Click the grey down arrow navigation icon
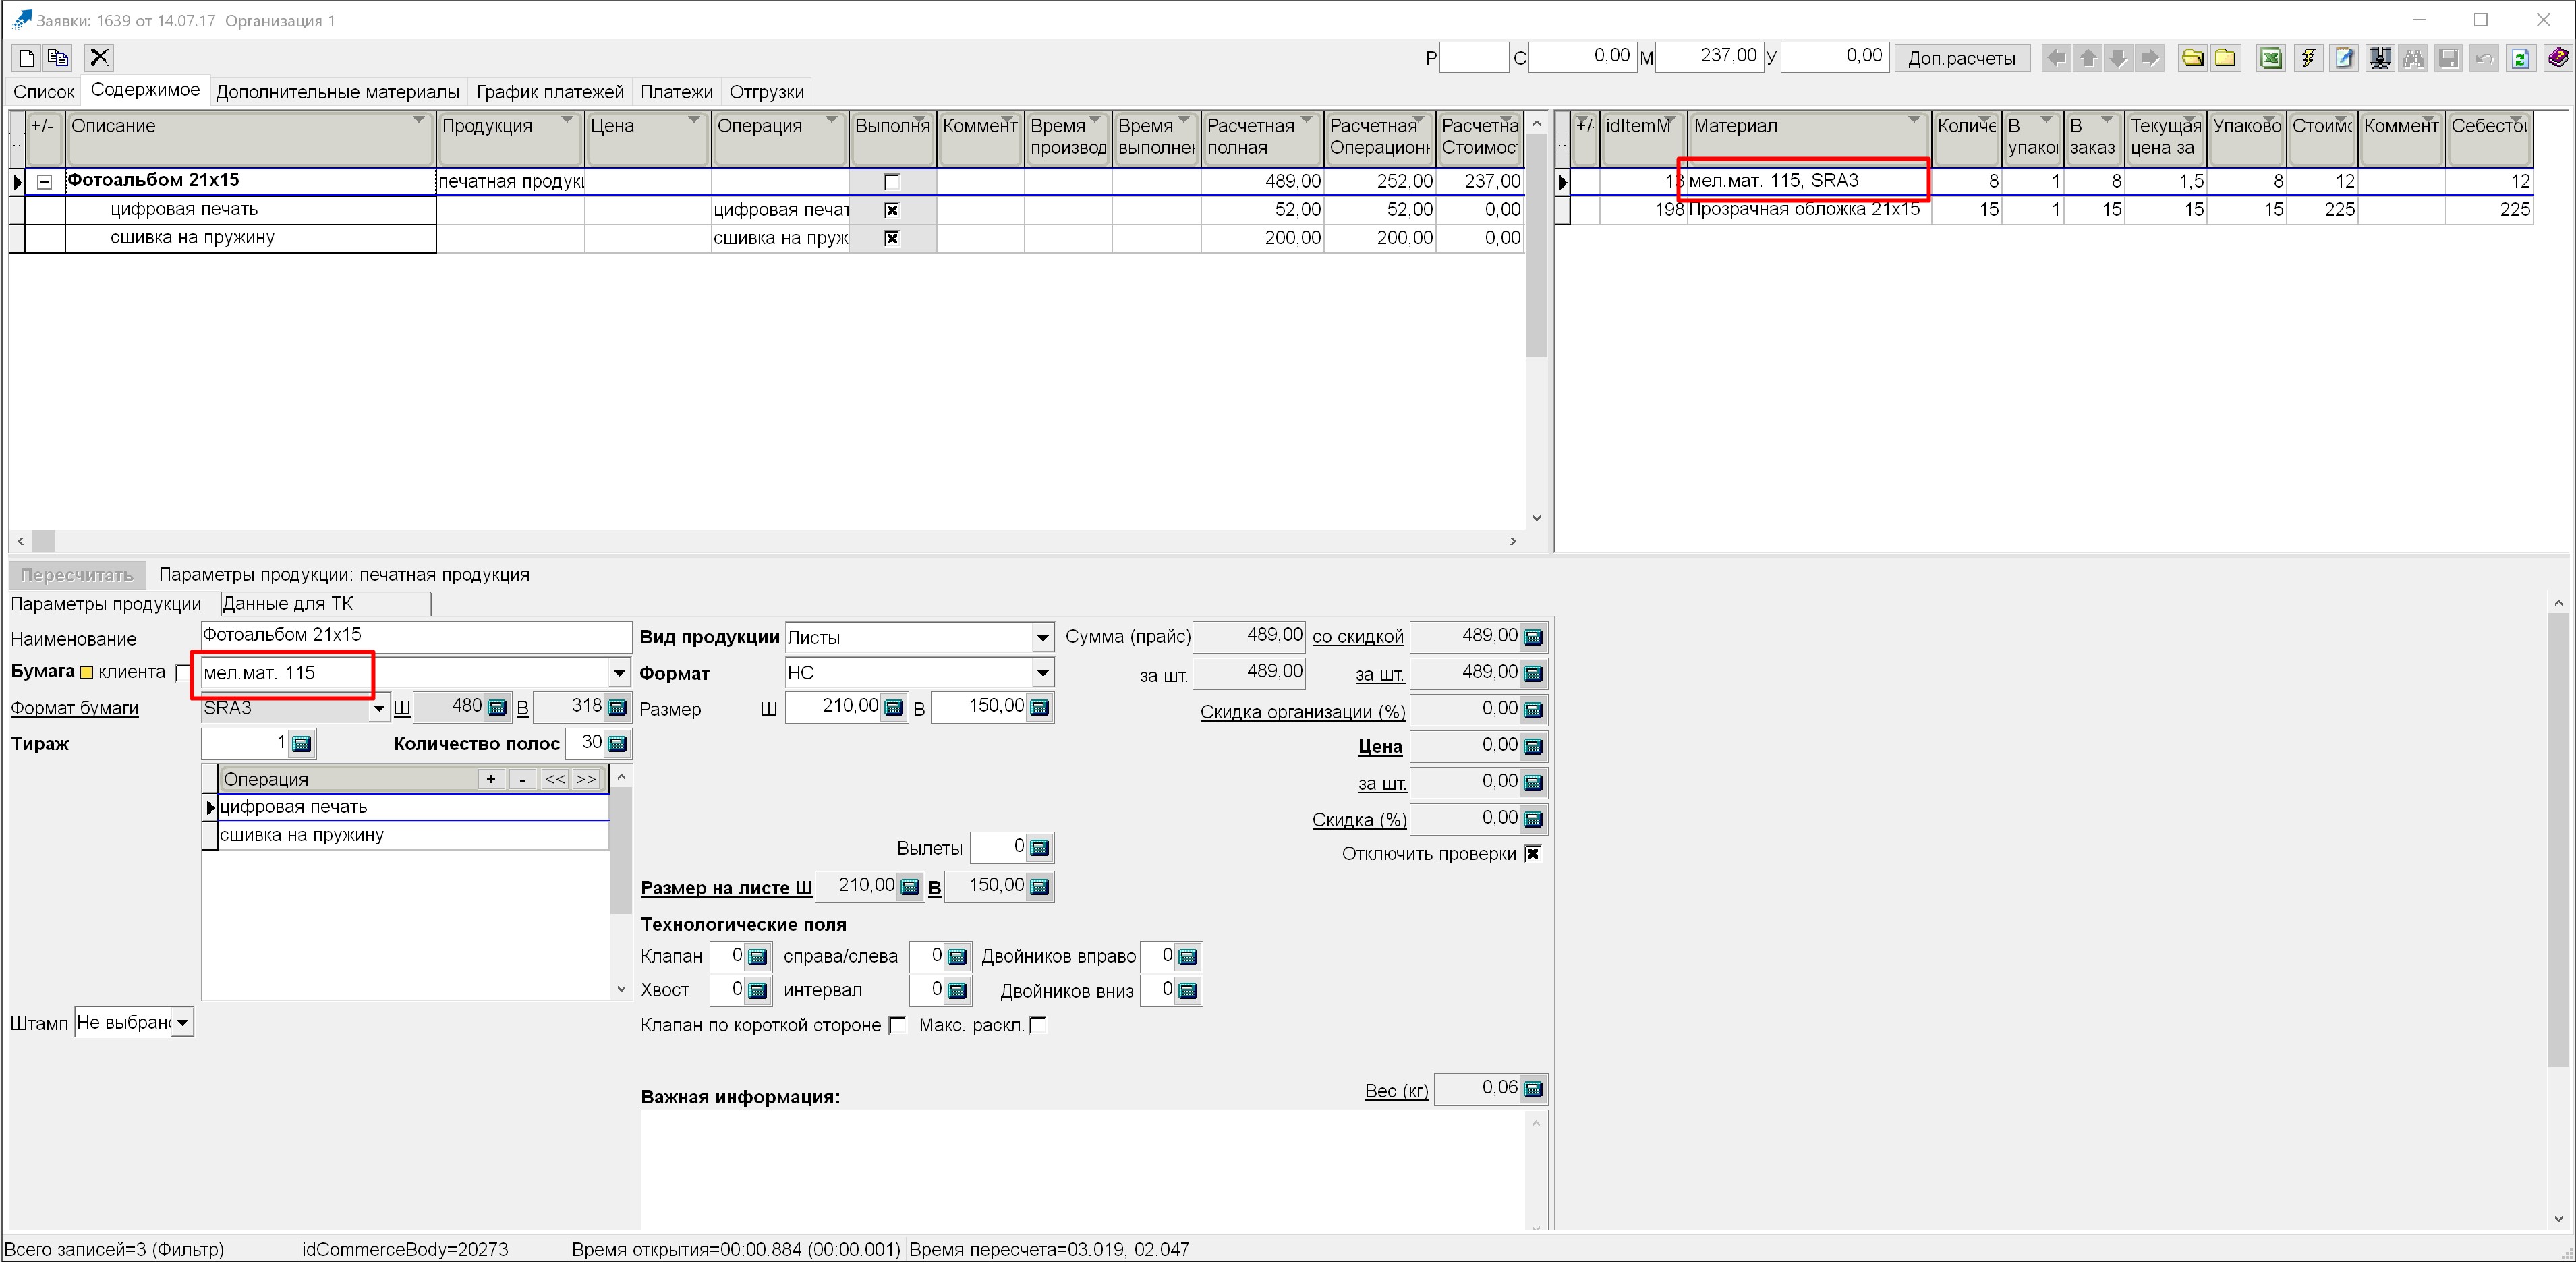 [x=2118, y=58]
